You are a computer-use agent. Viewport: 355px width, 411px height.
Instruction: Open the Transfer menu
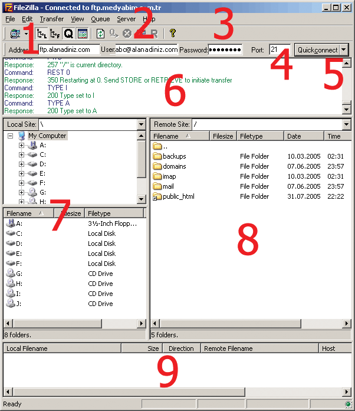coord(52,19)
